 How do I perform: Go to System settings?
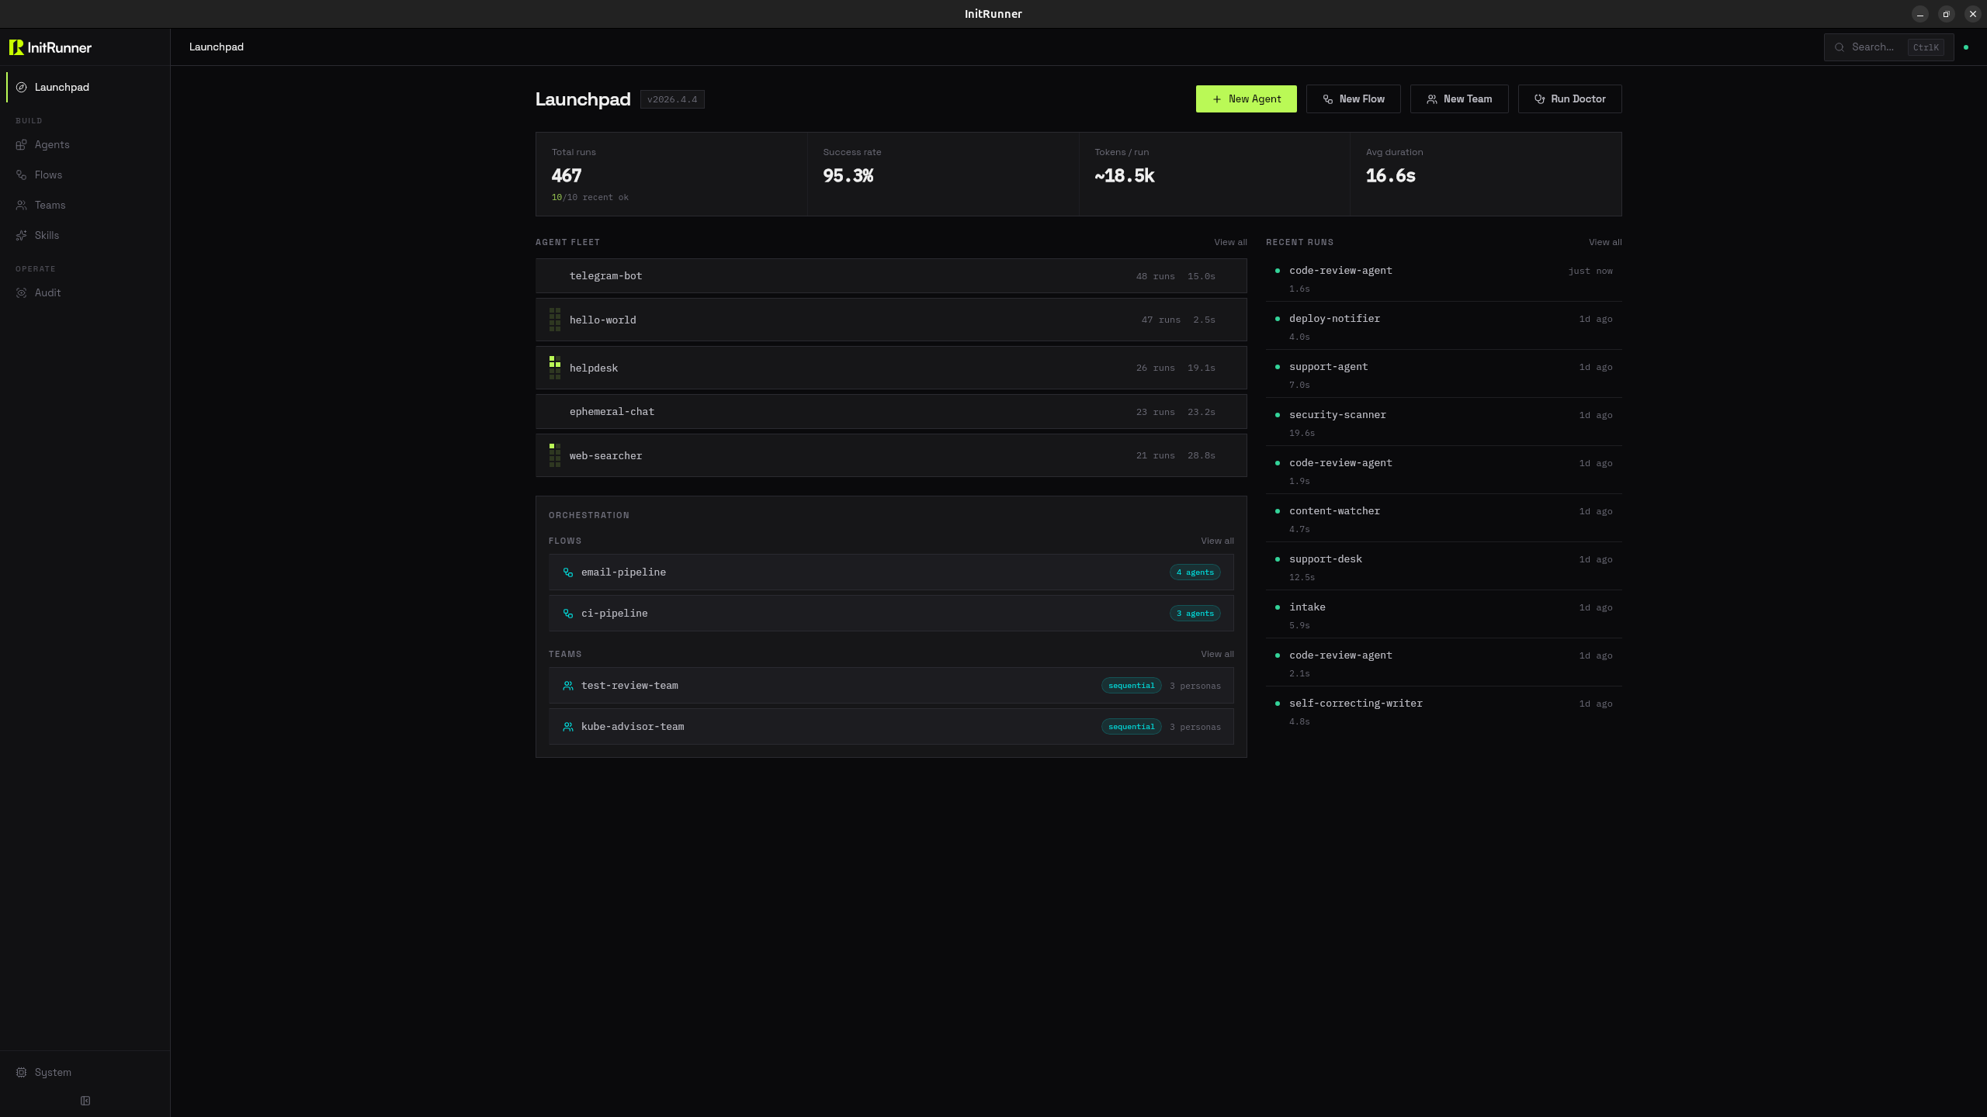85,1073
